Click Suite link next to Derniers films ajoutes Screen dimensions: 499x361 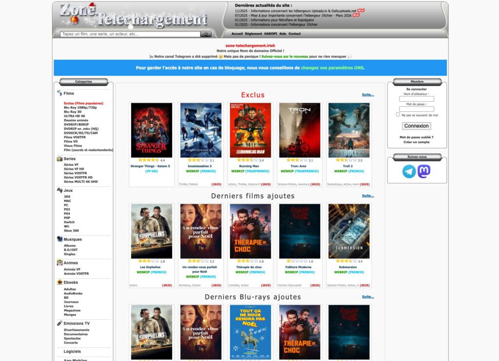click(368, 196)
